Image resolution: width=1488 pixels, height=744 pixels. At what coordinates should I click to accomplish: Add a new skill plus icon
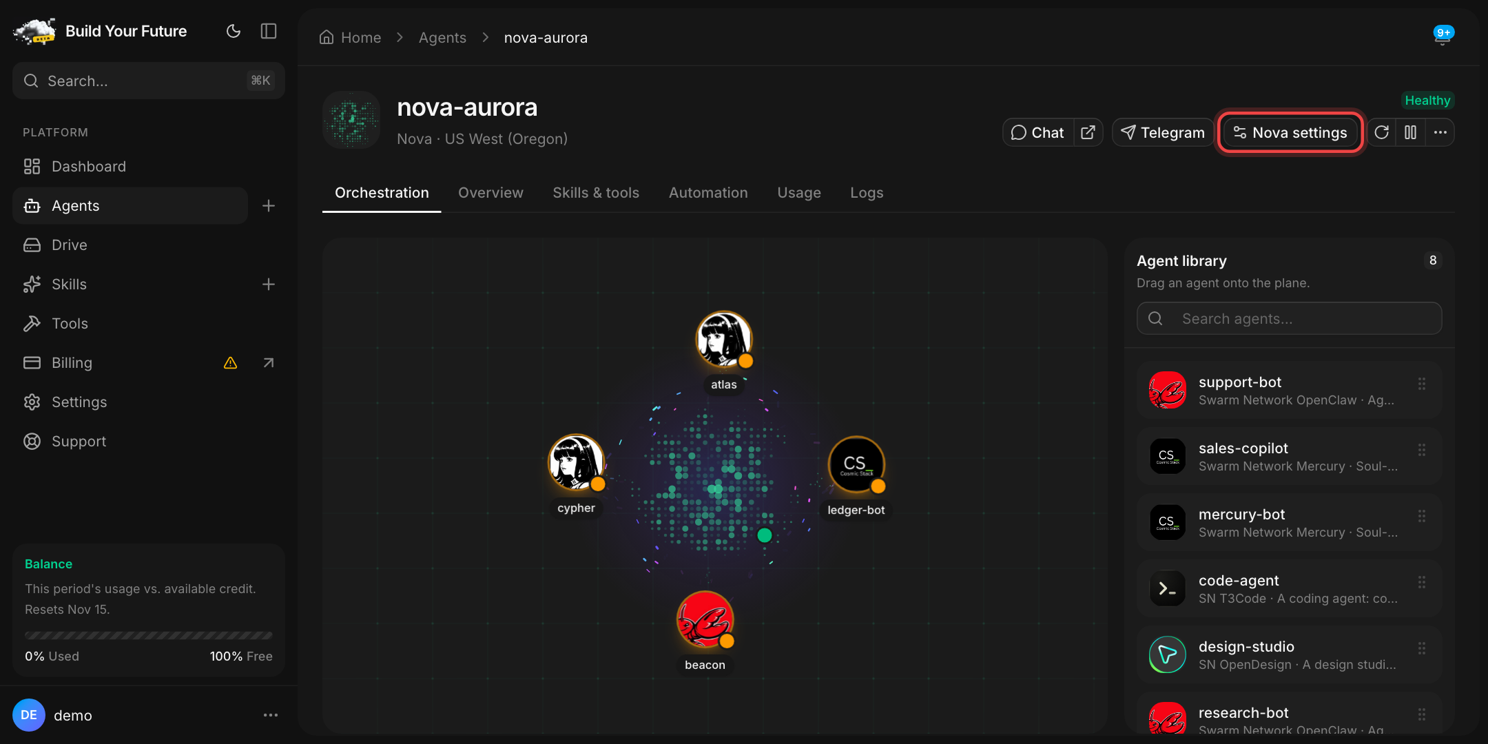[x=269, y=285]
